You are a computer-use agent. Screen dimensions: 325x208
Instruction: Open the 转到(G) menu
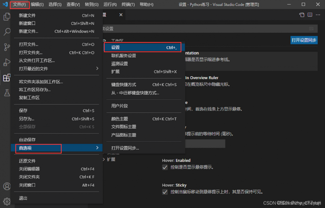(x=92, y=5)
